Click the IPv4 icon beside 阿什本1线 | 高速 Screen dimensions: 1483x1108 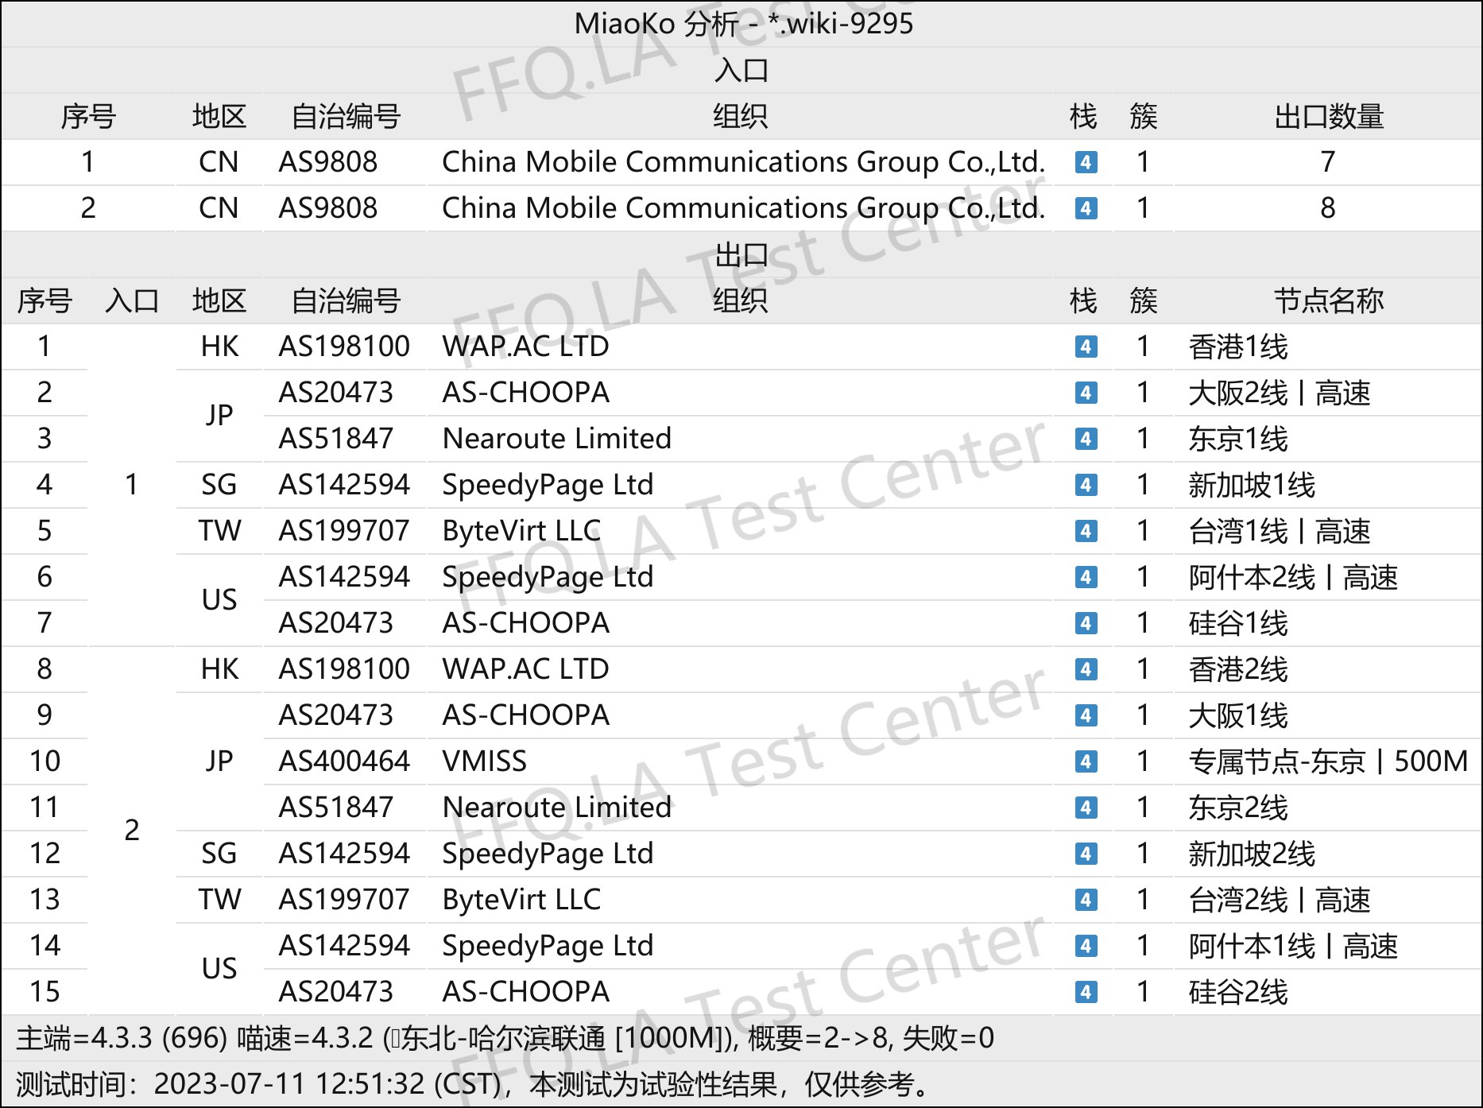[x=1086, y=946]
